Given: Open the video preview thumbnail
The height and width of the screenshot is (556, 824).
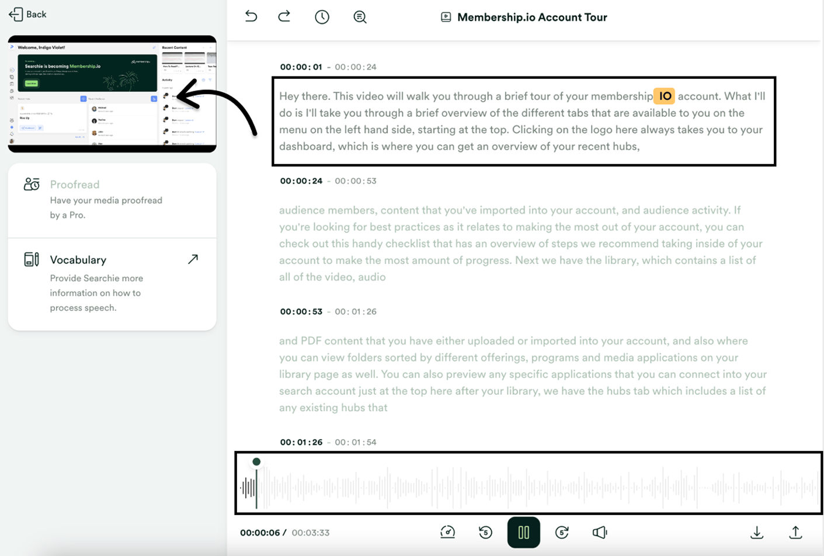Looking at the screenshot, I should (112, 93).
